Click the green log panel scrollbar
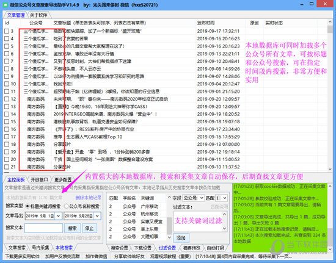Image resolution: width=336 pixels, height=263 pixels. click(x=330, y=218)
